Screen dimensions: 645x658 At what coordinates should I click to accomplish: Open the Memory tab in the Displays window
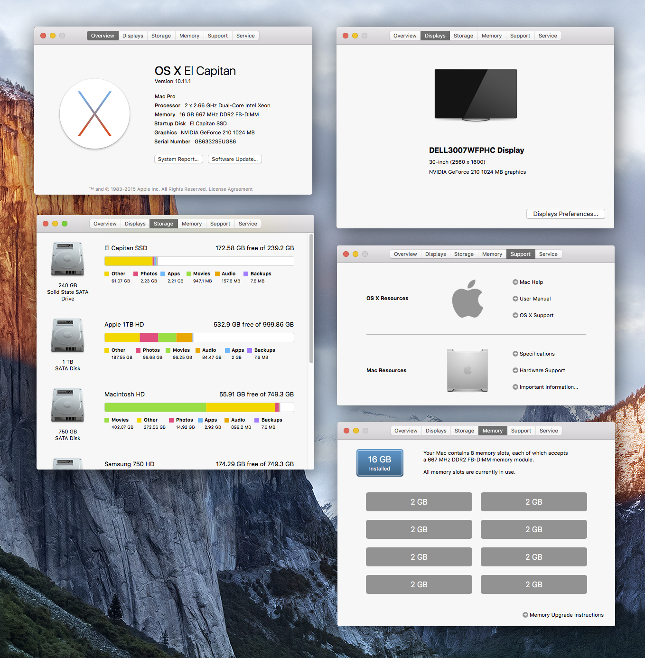(x=492, y=36)
